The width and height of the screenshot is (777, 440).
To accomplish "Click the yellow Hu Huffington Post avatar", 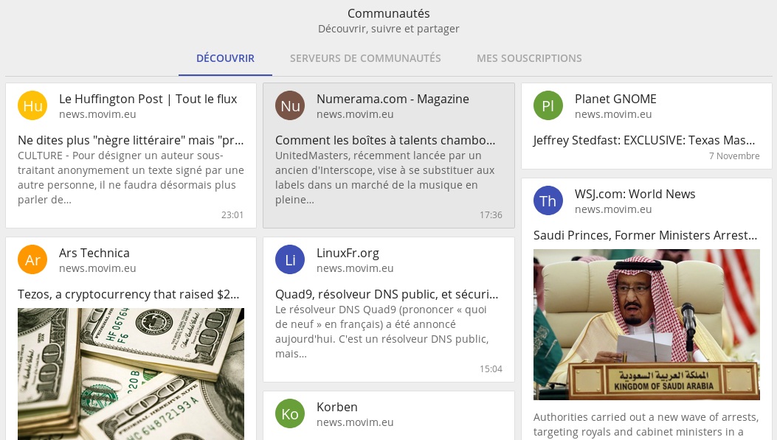I will pyautogui.click(x=32, y=105).
